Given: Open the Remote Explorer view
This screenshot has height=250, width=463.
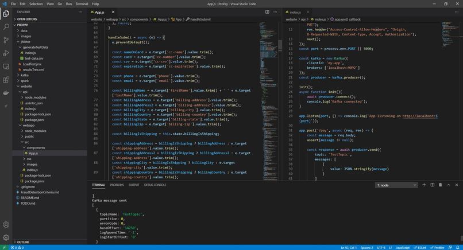Looking at the screenshot, I should (6, 67).
